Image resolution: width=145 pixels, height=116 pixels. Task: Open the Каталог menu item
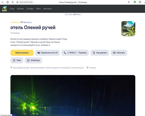(x=21, y=9)
